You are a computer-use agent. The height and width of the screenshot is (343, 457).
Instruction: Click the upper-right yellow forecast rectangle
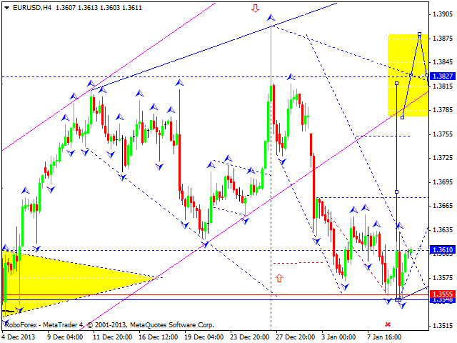tap(408, 75)
